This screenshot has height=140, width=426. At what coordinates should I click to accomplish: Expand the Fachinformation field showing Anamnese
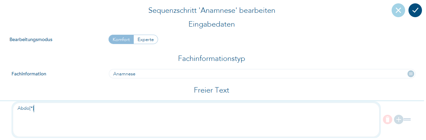(x=256, y=74)
